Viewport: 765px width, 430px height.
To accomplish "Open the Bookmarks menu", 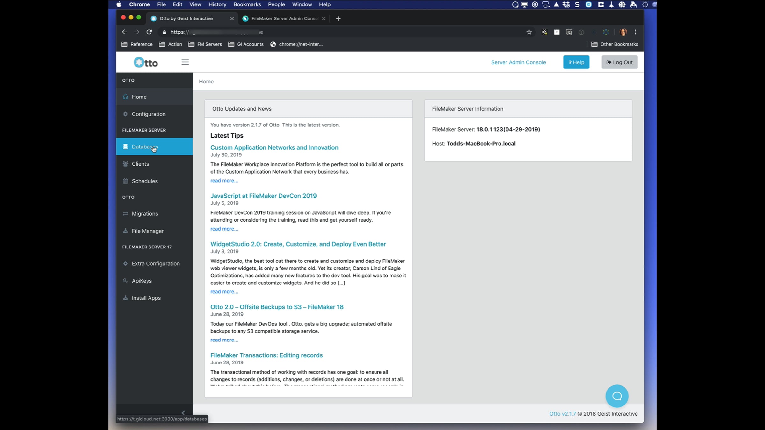I will point(247,4).
